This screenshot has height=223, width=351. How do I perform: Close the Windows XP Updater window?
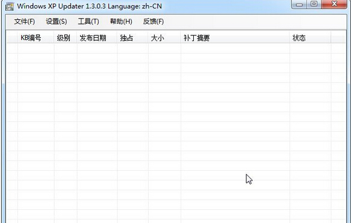click(334, 4)
